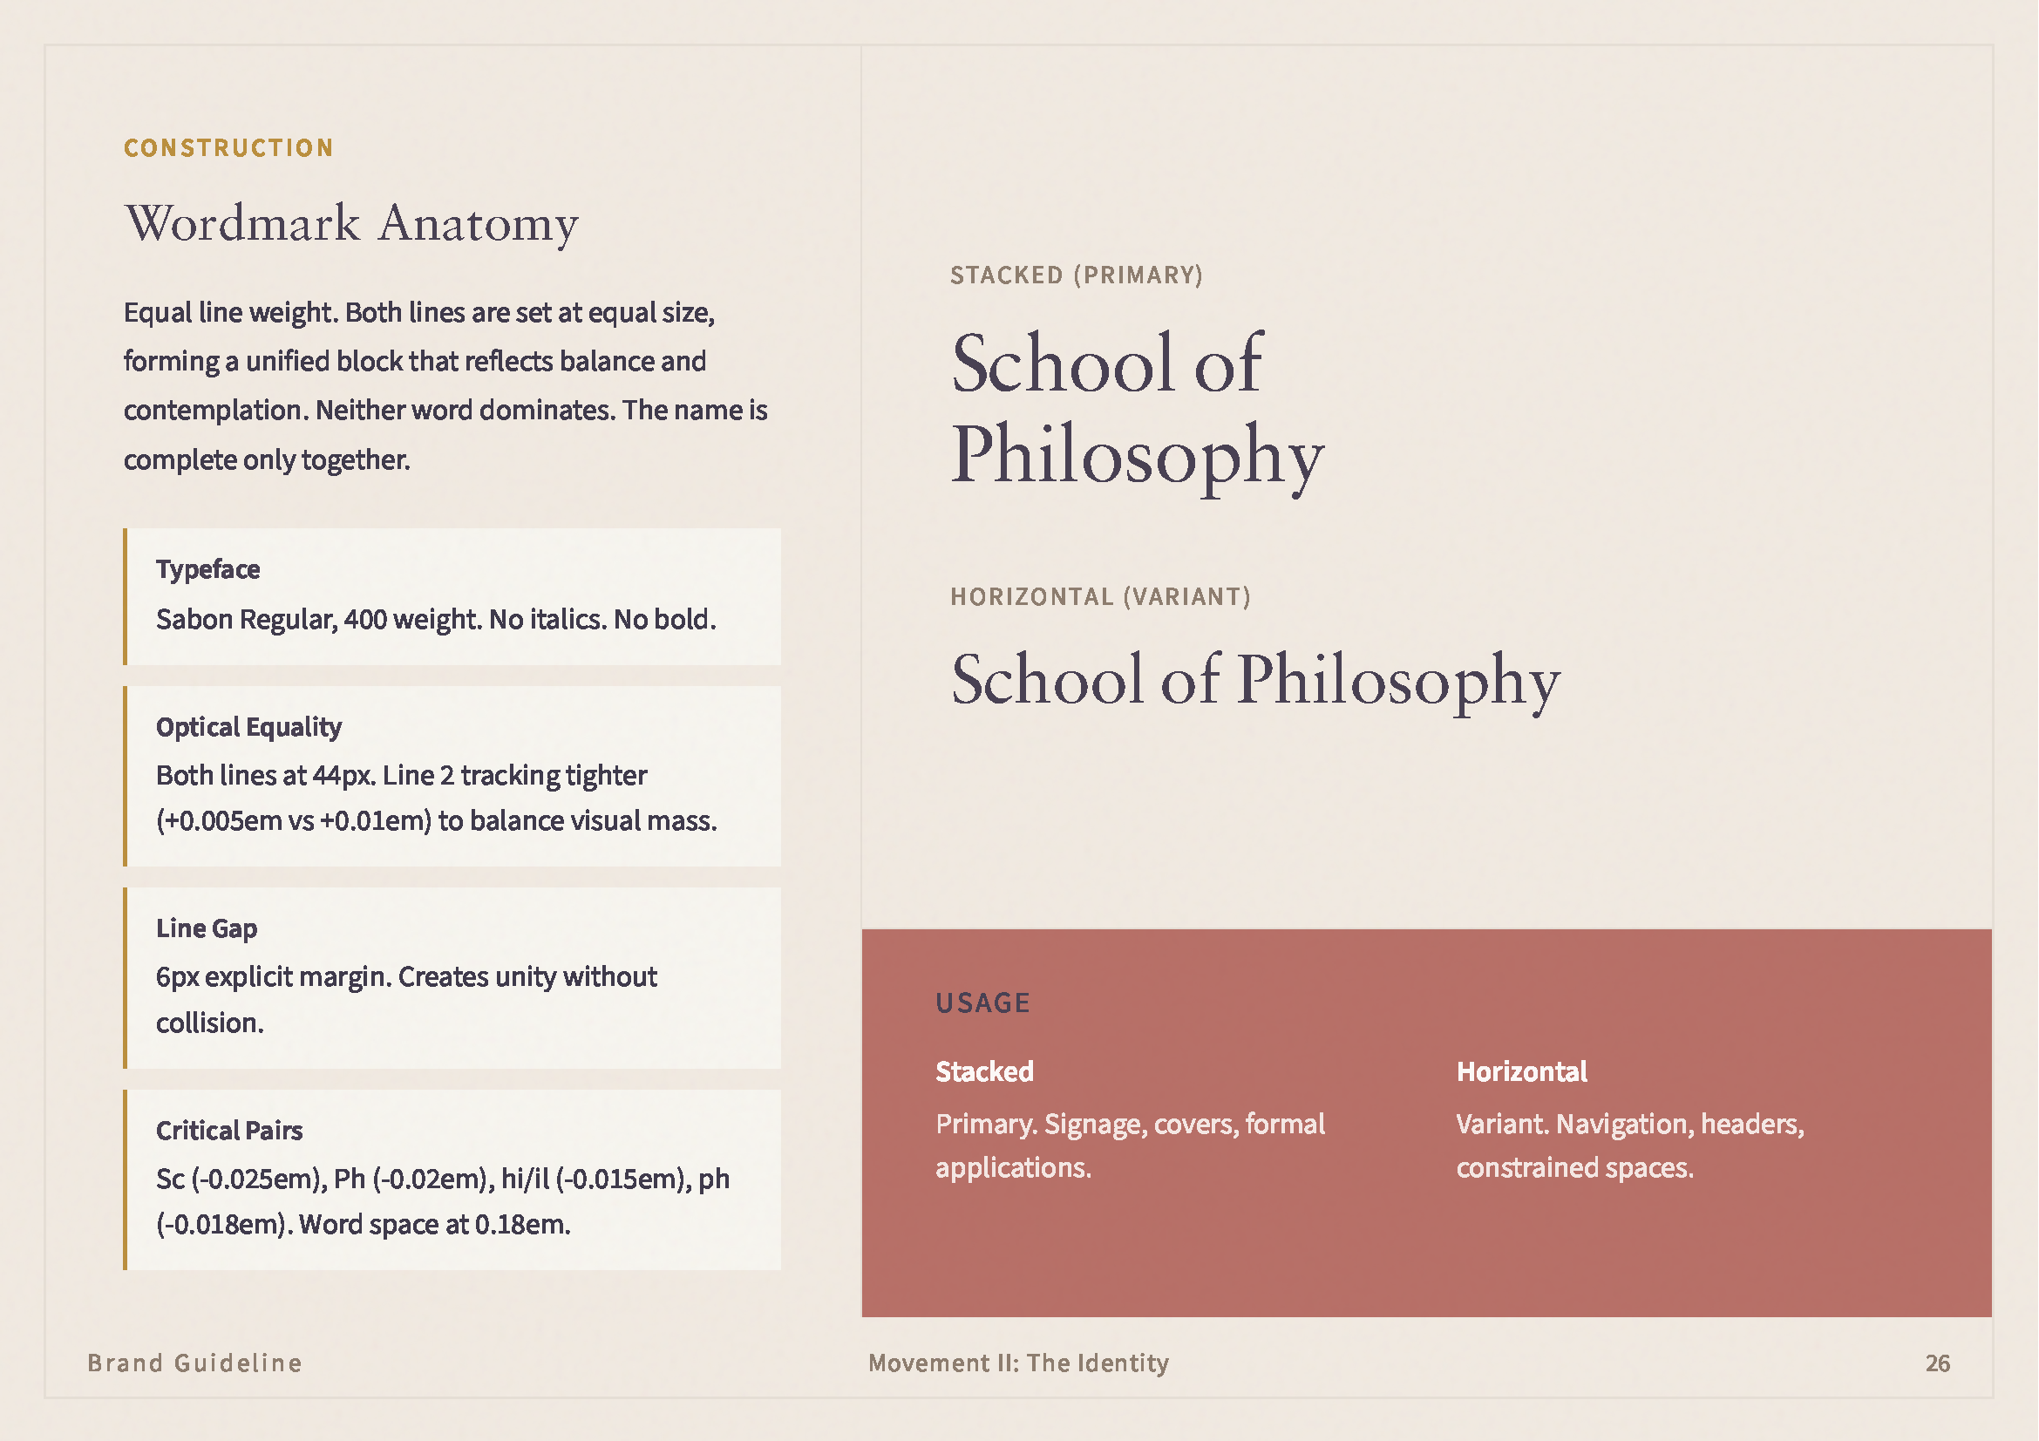2039x1441 pixels.
Task: Click the Word space at 0.18em text
Action: [x=435, y=1226]
